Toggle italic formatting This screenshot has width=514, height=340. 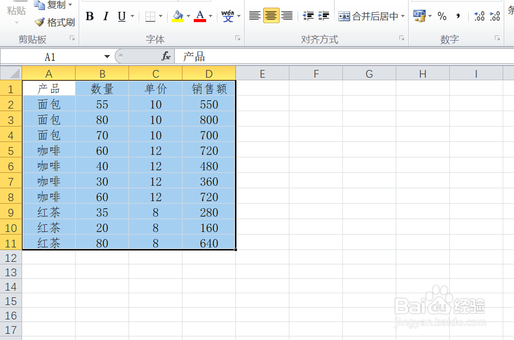pos(105,16)
